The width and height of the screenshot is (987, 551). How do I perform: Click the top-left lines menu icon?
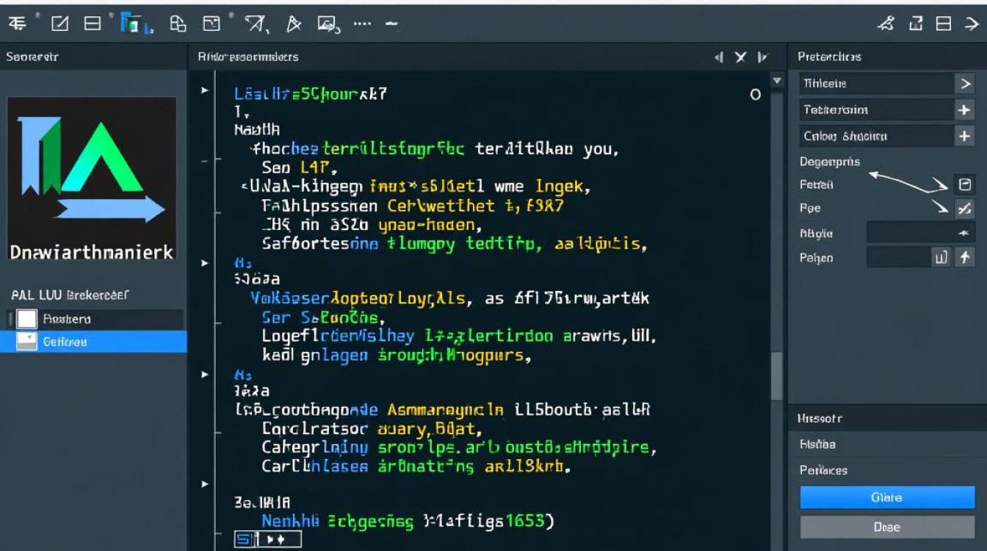point(18,24)
